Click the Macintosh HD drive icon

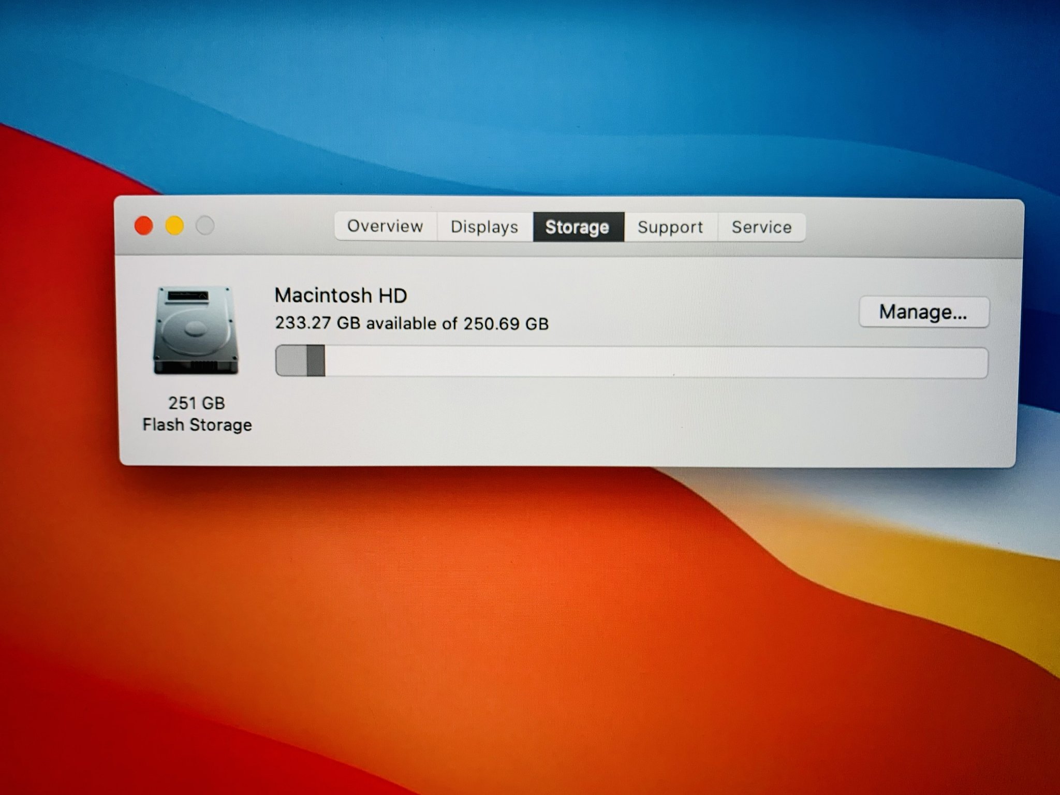(x=196, y=330)
